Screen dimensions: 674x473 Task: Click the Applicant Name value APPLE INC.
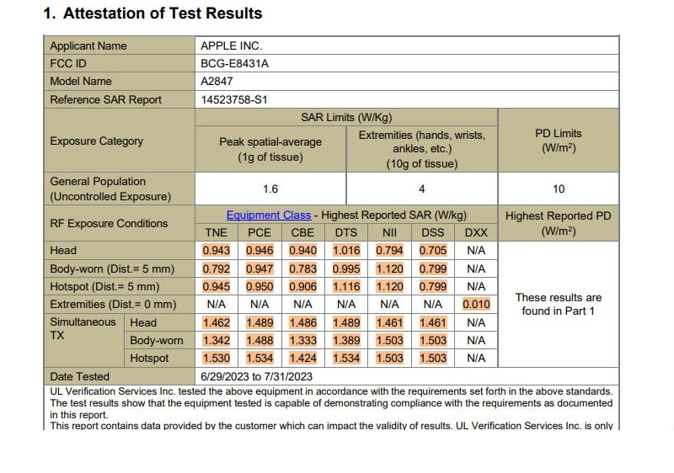coord(231,46)
